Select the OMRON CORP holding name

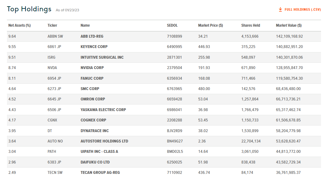click(x=93, y=99)
